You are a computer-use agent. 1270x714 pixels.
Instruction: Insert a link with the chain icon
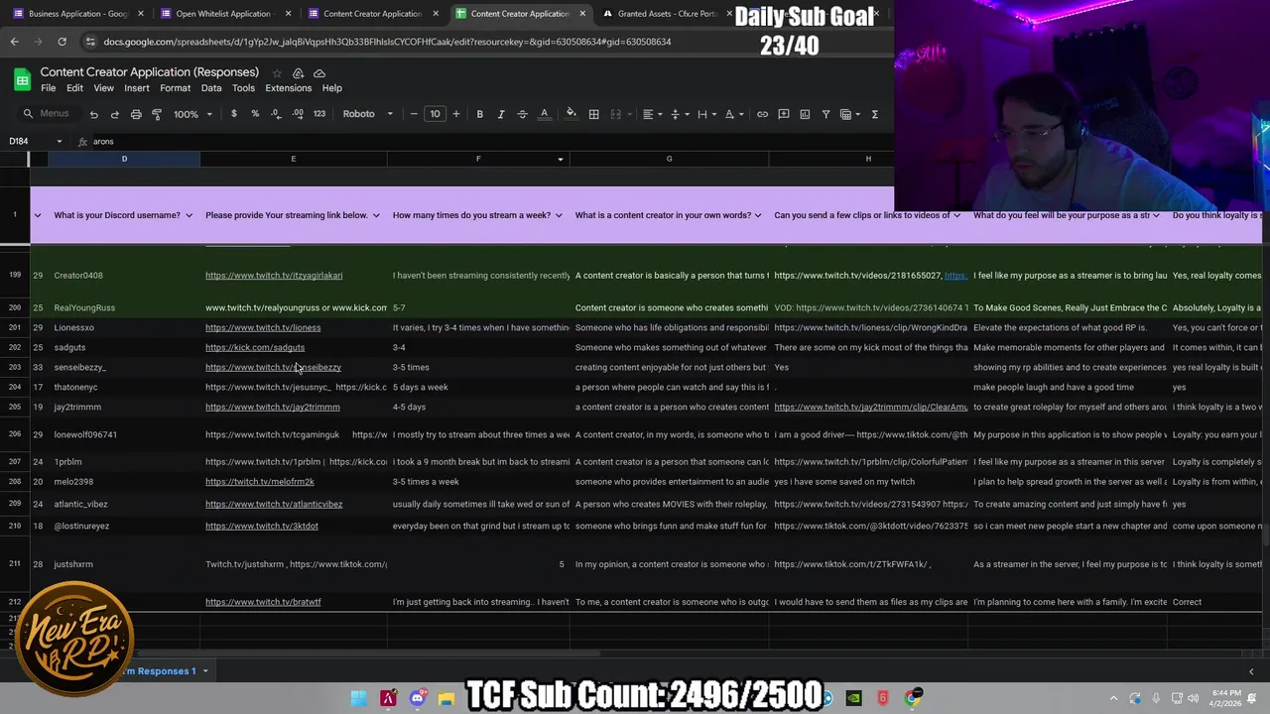[x=762, y=114]
